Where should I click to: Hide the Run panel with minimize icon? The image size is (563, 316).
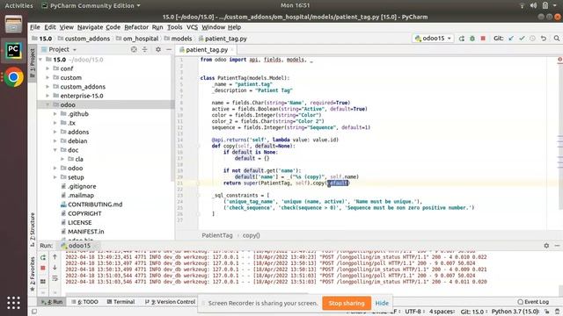[557, 246]
